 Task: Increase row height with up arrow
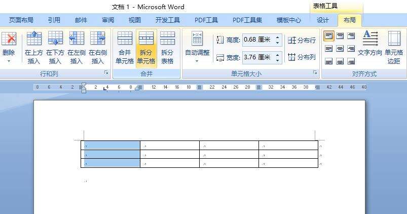coord(277,38)
